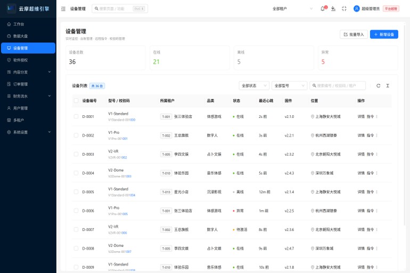This screenshot has height=273, width=410.
Task: Open more actions for device D-0007
Action: [x=376, y=230]
